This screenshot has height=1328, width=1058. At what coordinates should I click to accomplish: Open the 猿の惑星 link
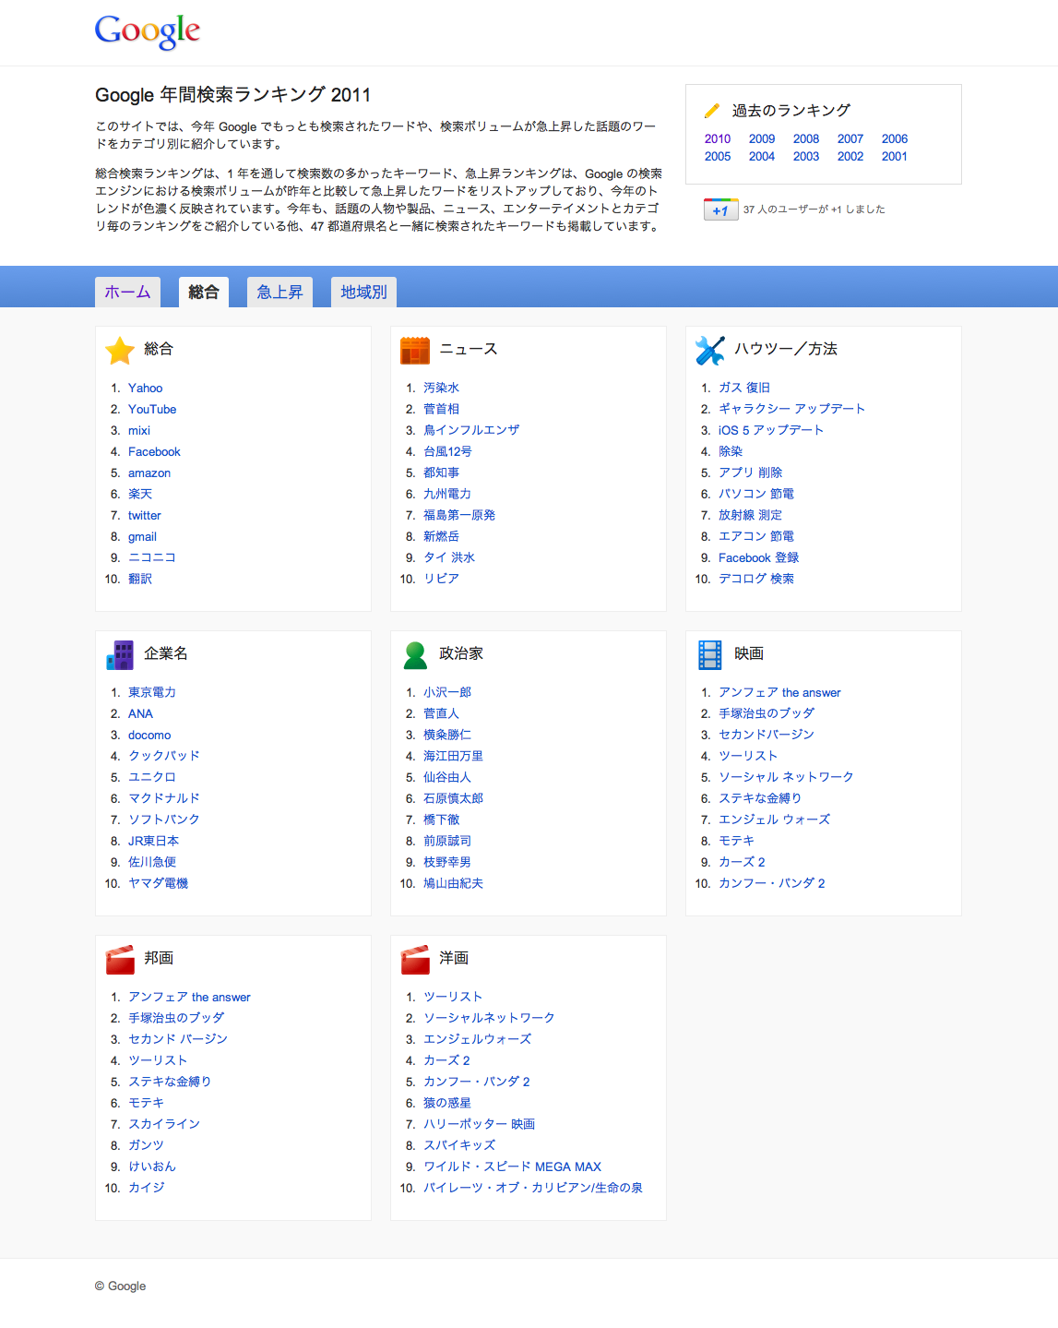(447, 1104)
